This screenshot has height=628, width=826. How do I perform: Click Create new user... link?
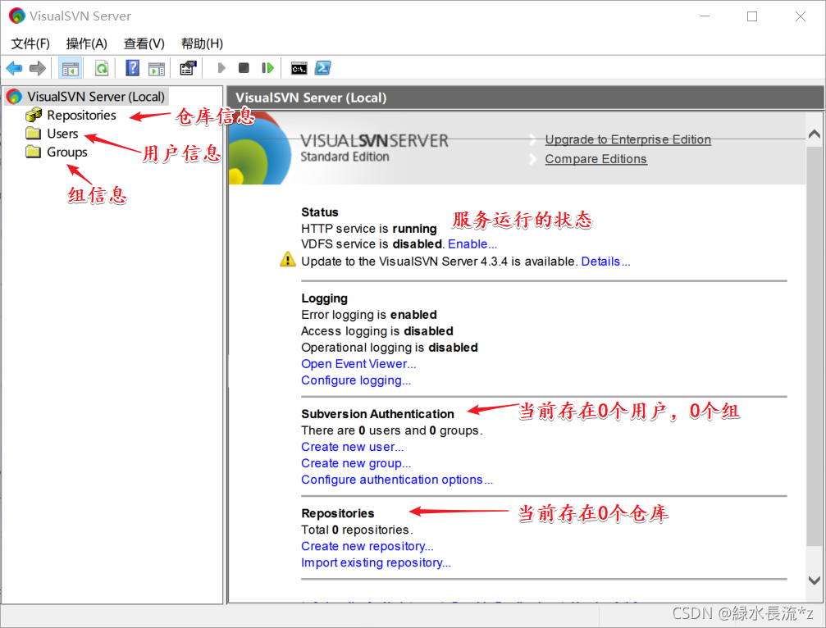pyautogui.click(x=353, y=447)
